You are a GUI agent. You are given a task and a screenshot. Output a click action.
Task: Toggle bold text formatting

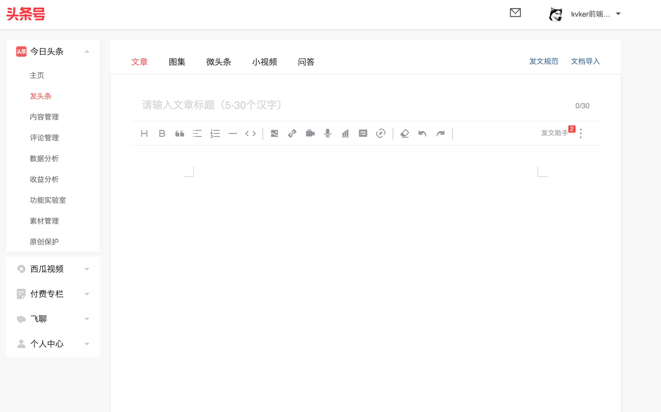point(162,133)
